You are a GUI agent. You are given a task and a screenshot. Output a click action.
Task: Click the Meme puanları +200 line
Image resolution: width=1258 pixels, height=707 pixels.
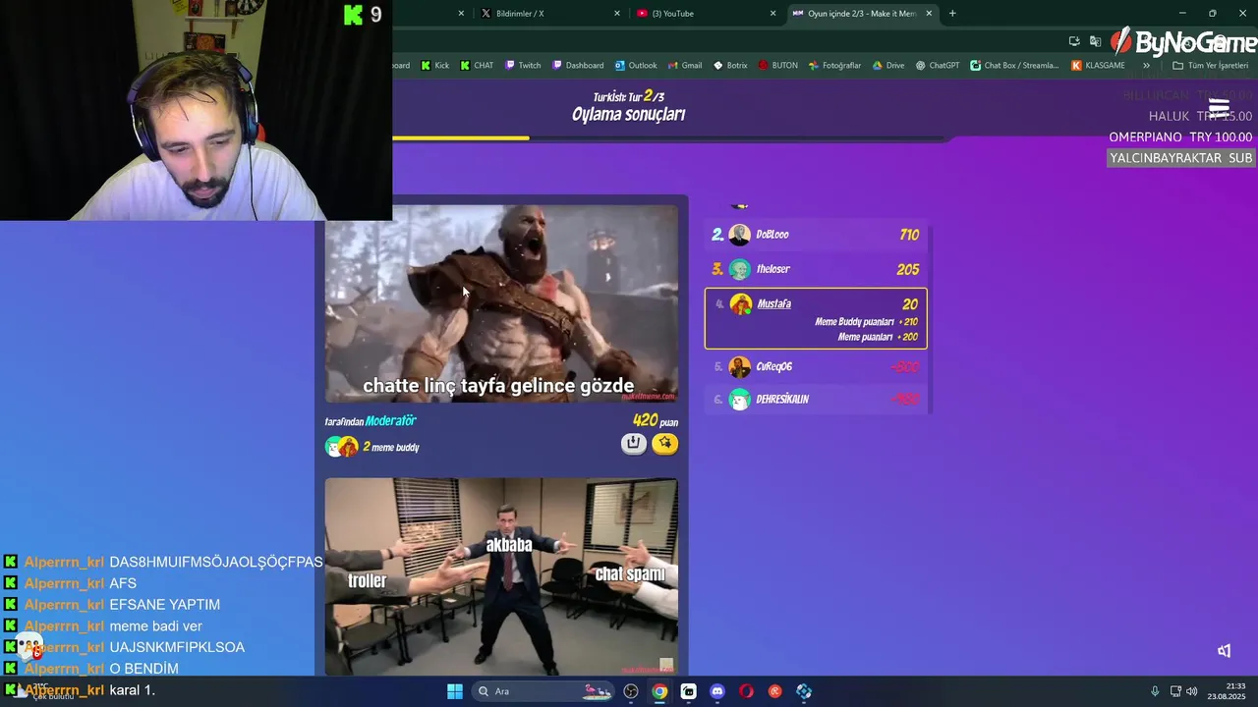(878, 337)
